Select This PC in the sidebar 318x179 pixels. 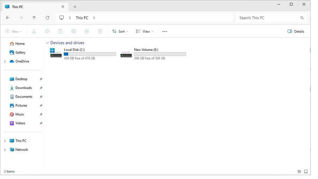pos(21,141)
